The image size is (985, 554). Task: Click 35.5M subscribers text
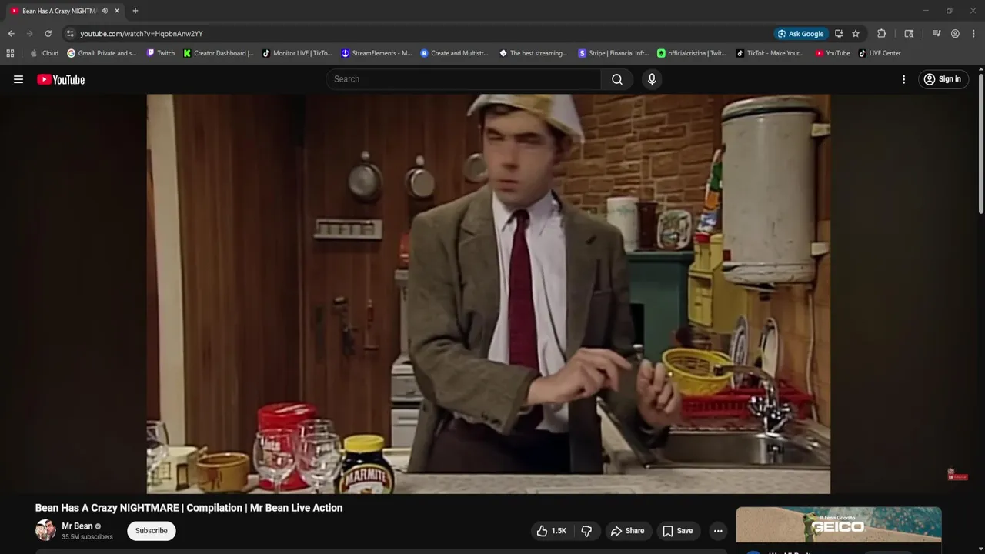click(x=87, y=537)
